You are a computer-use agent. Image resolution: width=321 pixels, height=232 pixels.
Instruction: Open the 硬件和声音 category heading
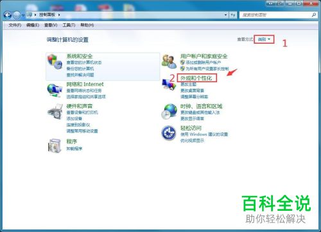pos(80,106)
